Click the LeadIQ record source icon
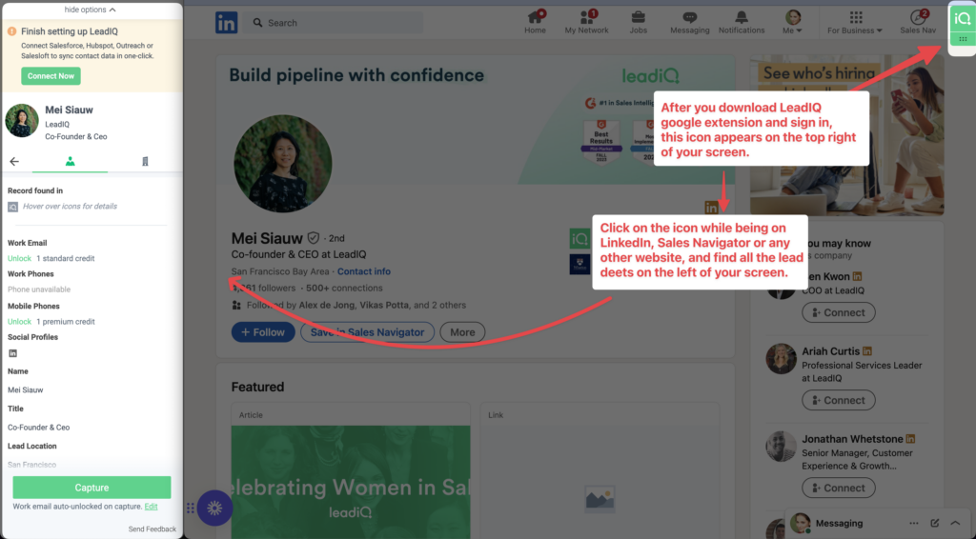The image size is (976, 539). point(12,207)
